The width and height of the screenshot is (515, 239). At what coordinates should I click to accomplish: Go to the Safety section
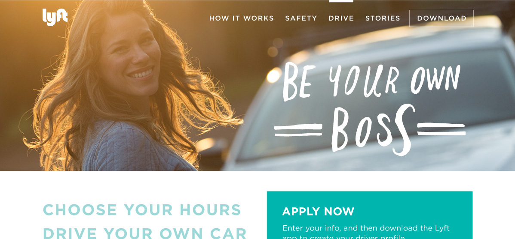tap(301, 18)
